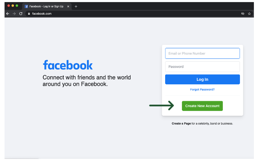Click the browser back arrow
Viewport: 260px width, 162px height.
point(8,14)
